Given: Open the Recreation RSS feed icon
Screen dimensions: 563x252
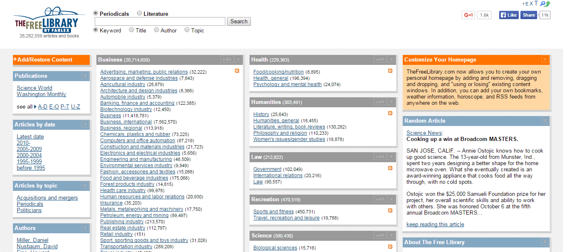Looking at the screenshot, I should [390, 210].
